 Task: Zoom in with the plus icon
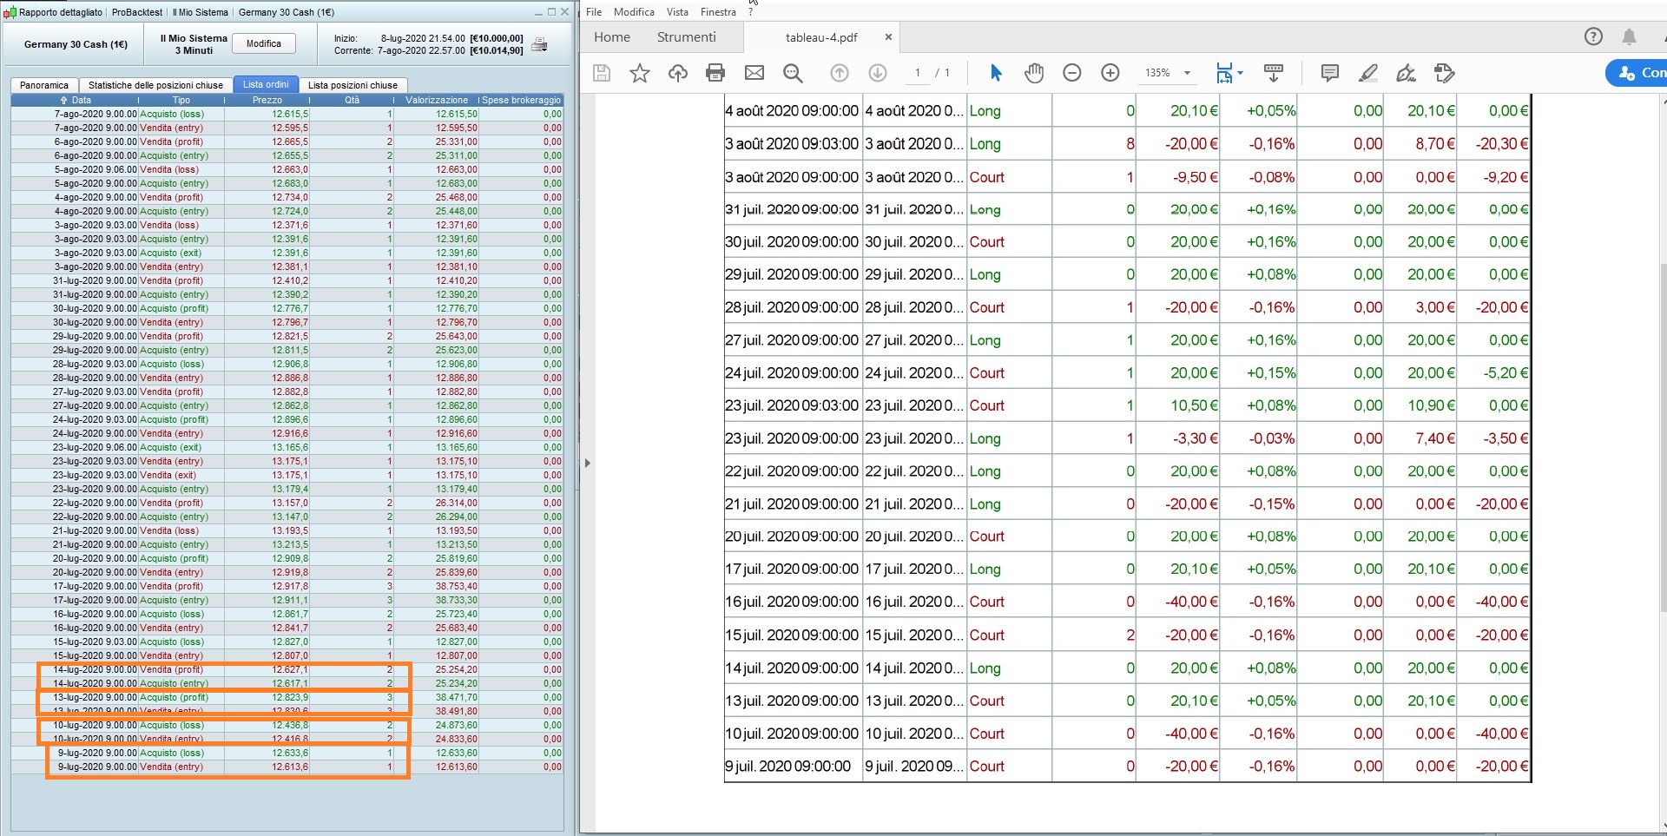[1110, 73]
